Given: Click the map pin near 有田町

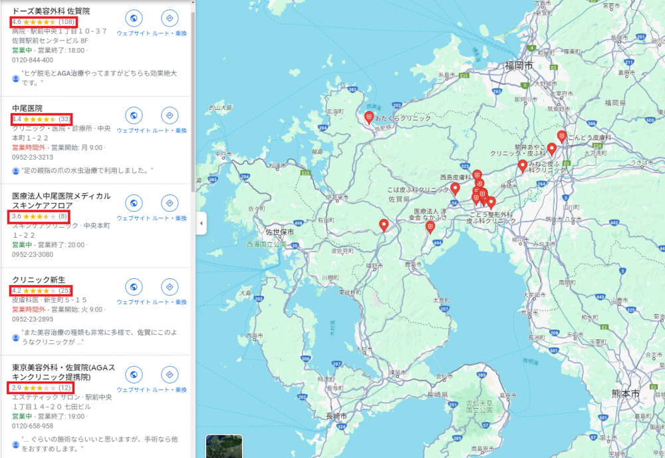Looking at the screenshot, I should pos(384,226).
